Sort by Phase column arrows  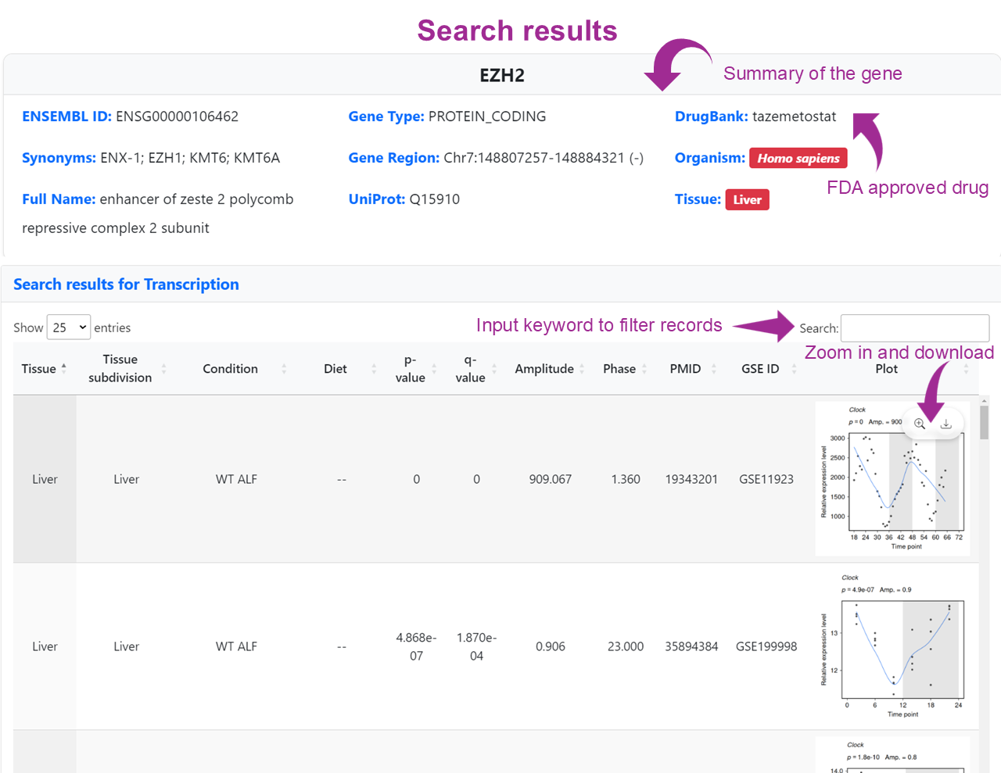[x=644, y=369]
